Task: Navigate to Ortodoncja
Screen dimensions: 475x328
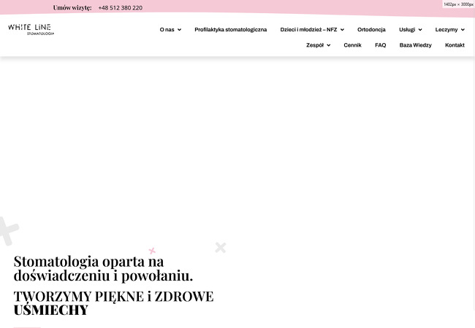Action: coord(371,30)
